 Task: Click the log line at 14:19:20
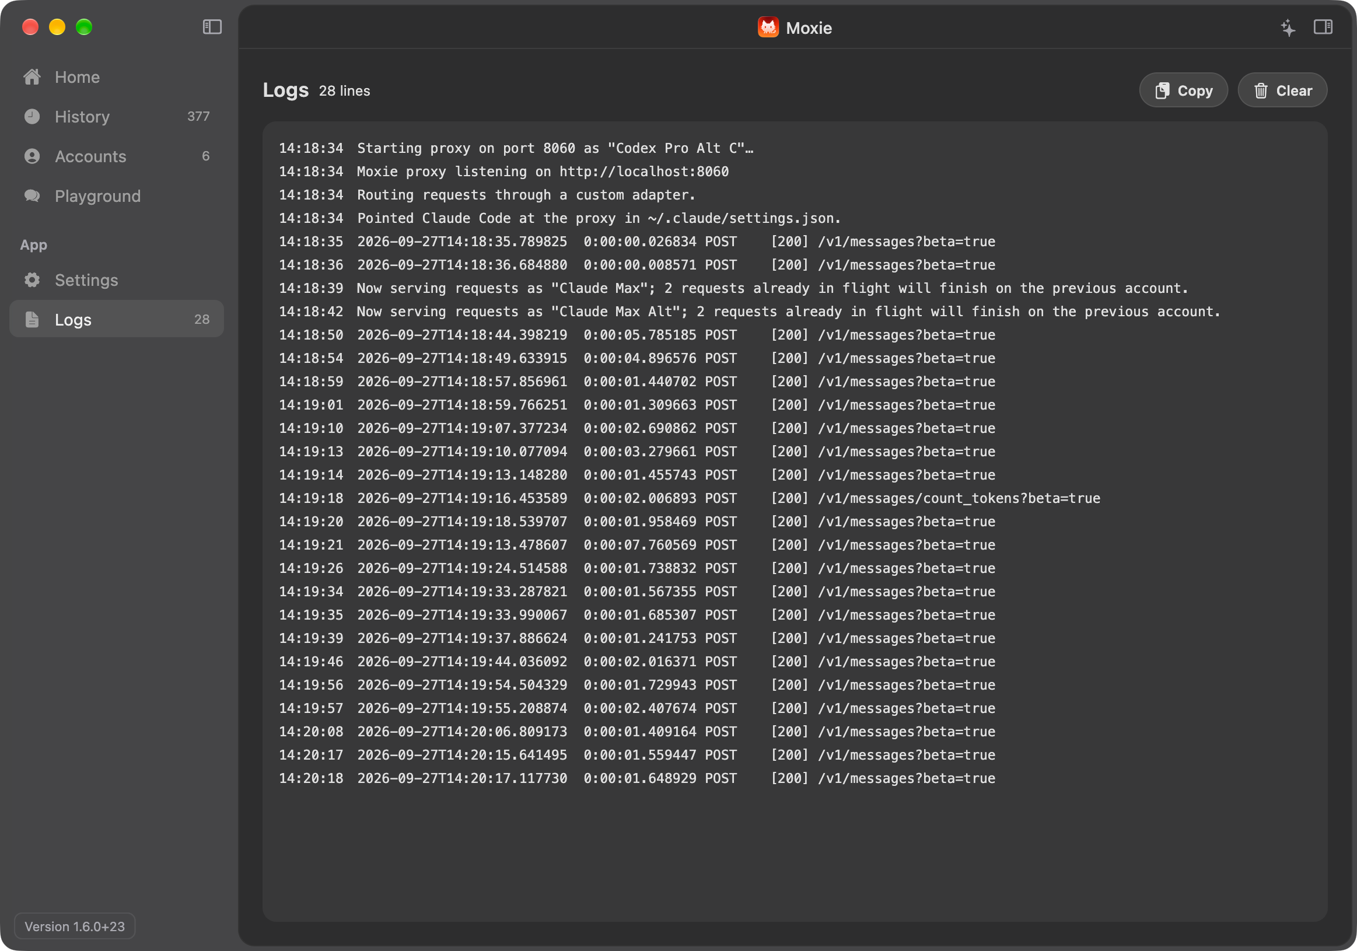pos(636,522)
